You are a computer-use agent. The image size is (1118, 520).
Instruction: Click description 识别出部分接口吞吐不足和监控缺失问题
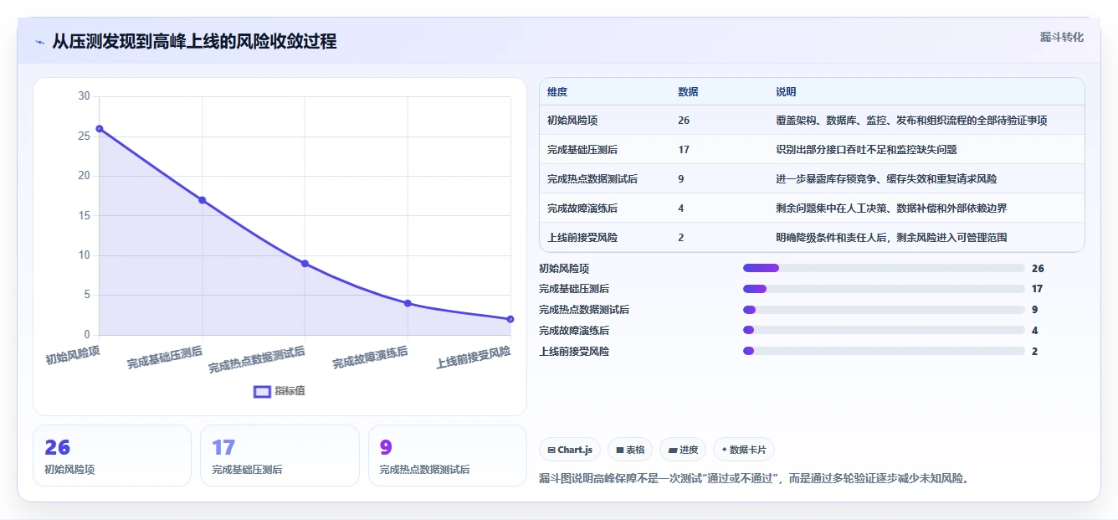(866, 150)
